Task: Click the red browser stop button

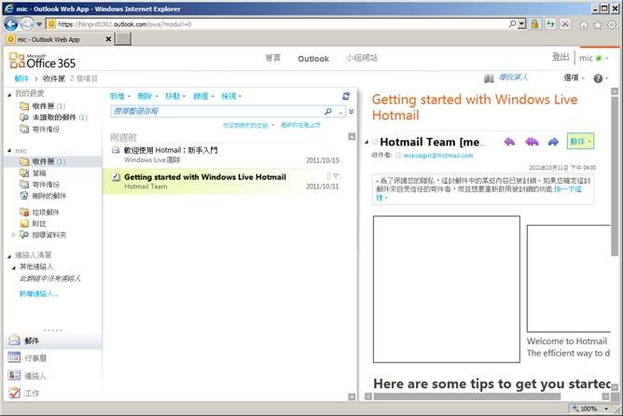Action: (x=565, y=24)
